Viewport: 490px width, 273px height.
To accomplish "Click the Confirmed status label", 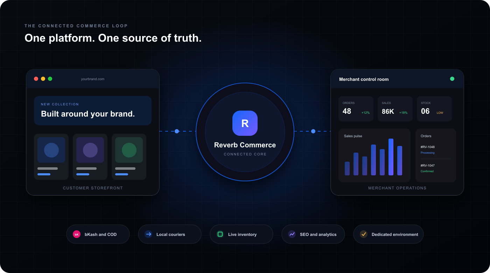I will [427, 171].
